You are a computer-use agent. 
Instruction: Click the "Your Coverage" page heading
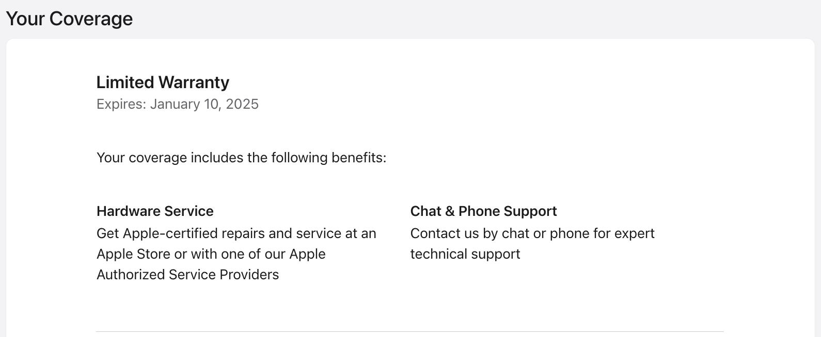click(x=69, y=19)
